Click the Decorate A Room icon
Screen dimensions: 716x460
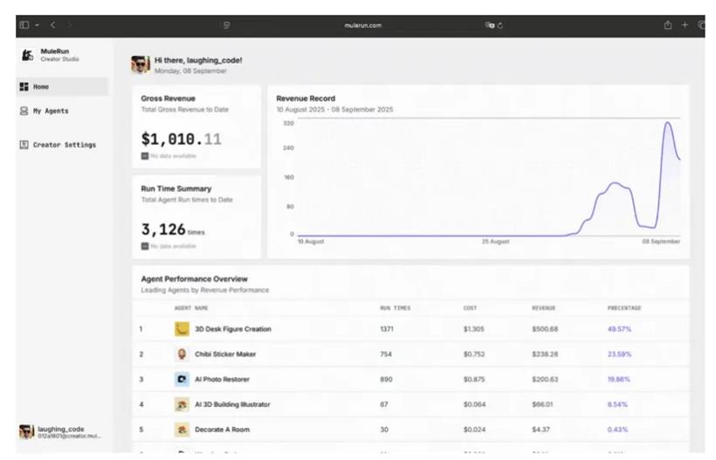point(182,429)
